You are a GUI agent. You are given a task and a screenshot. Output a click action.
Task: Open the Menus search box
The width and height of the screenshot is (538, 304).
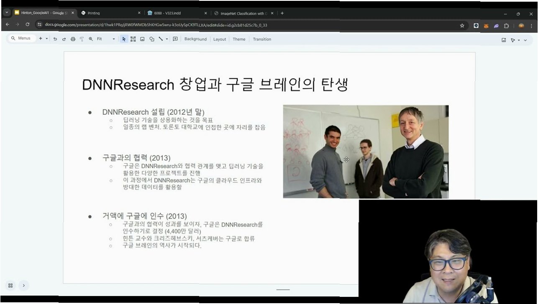click(21, 39)
